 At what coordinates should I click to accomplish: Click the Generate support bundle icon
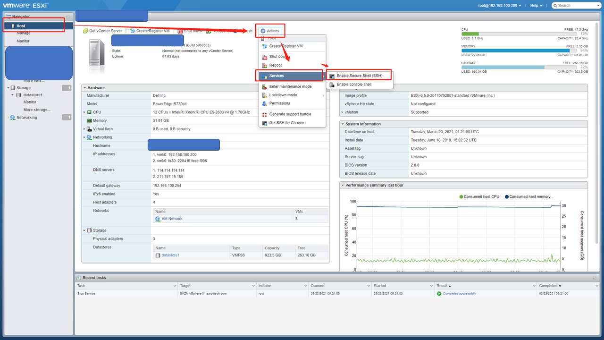point(265,114)
